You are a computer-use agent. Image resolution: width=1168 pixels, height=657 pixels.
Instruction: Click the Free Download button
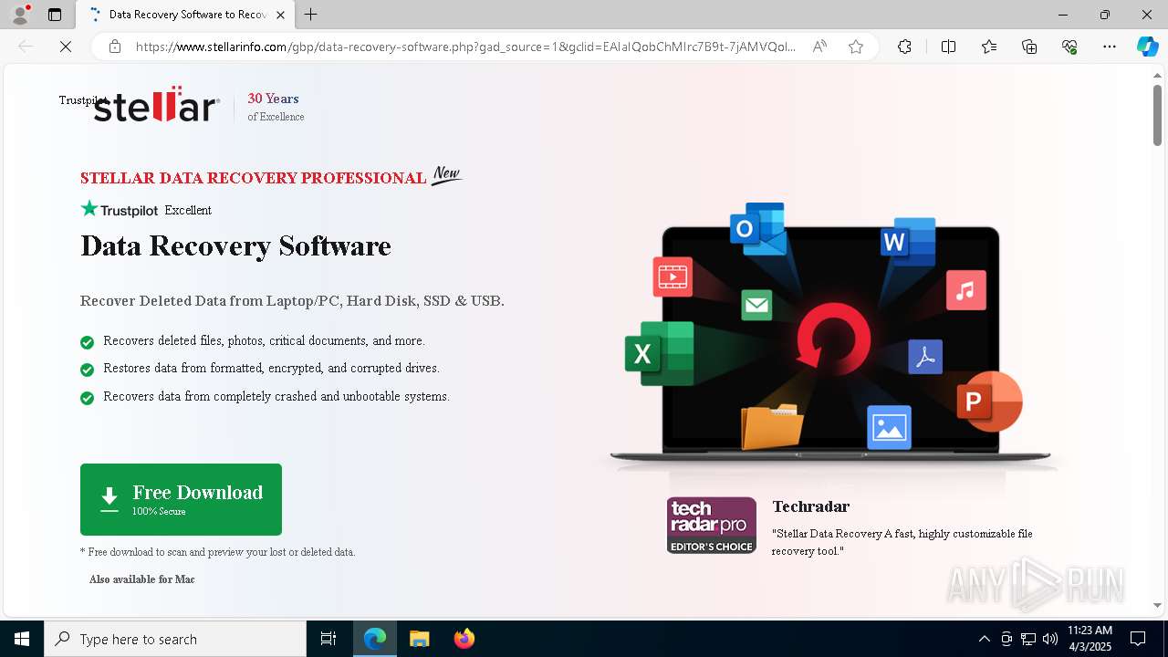point(181,499)
